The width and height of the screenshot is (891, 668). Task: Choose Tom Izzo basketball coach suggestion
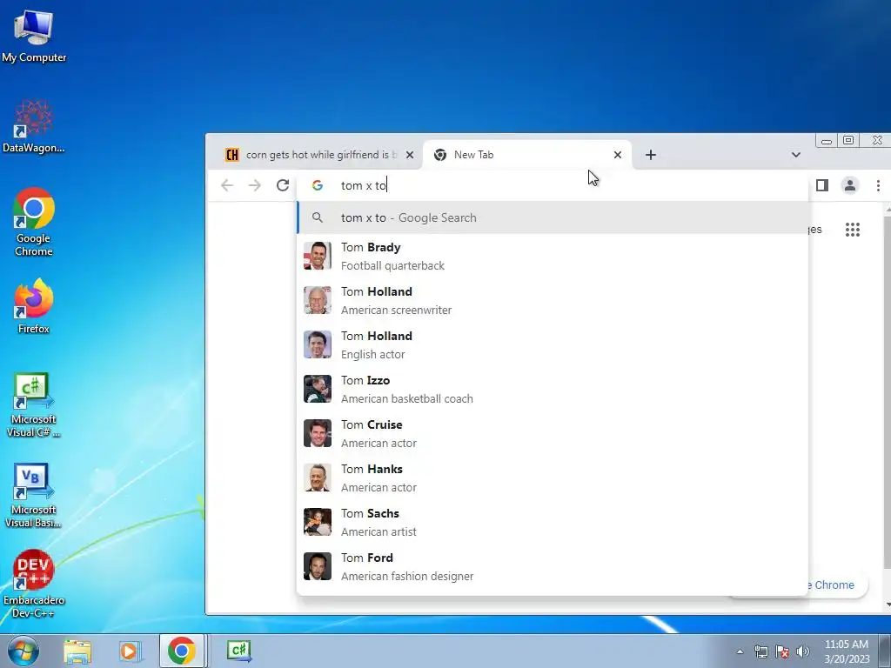tap(553, 389)
